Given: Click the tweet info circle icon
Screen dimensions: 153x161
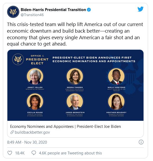Looking at the screenshot, I should [141, 142].
